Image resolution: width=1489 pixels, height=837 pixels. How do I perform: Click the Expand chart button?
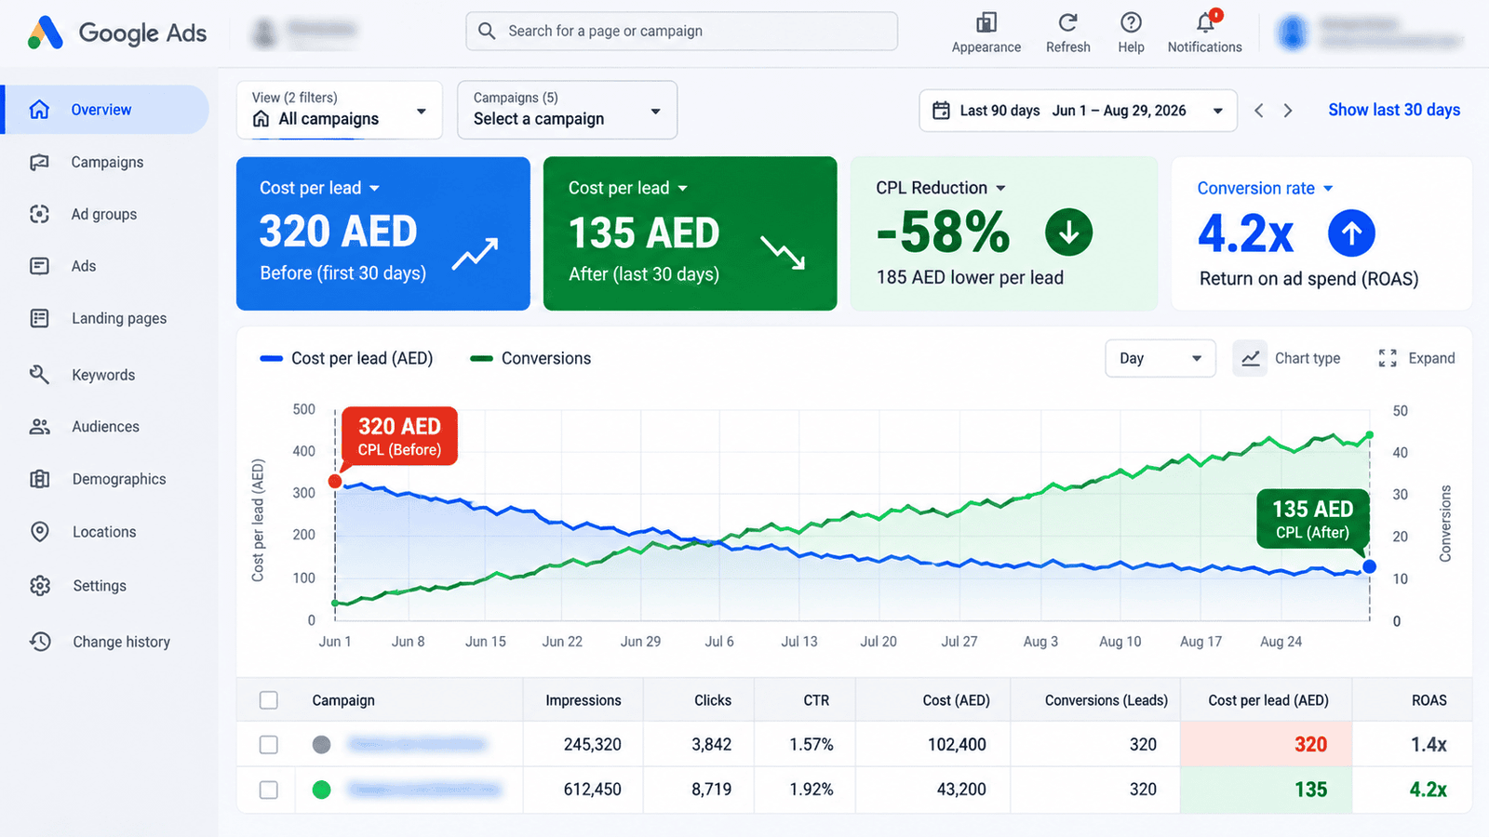tap(1416, 358)
